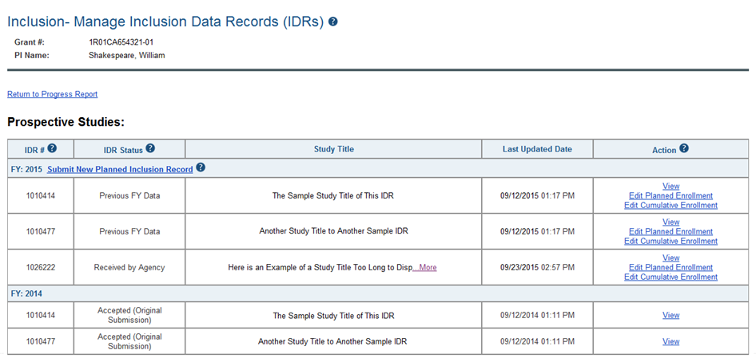Click the Last Updated Date column header
Image resolution: width=756 pixels, height=362 pixels.
click(537, 149)
